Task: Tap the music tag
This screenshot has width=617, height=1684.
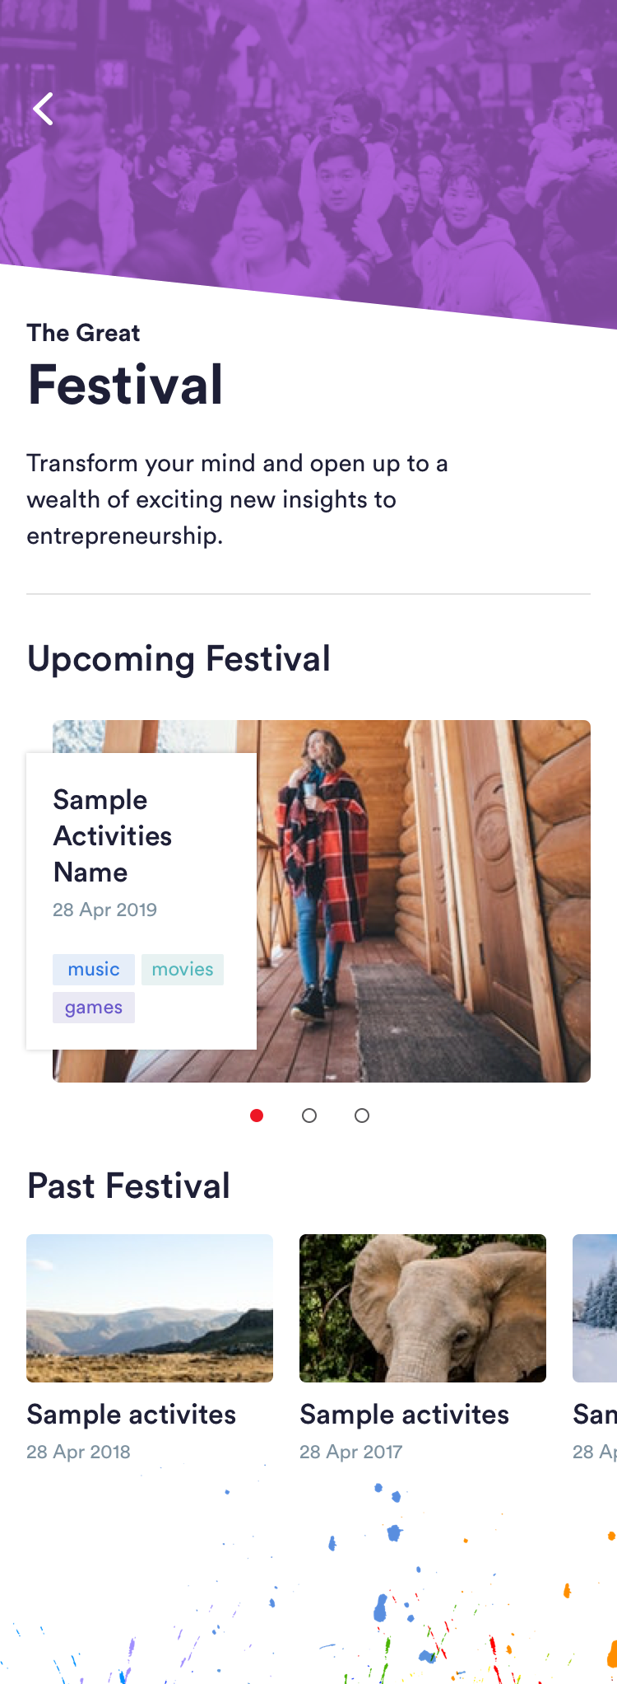Action: click(94, 970)
